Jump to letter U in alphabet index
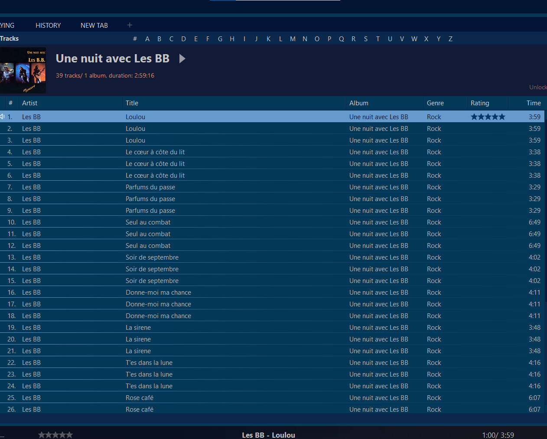Image resolution: width=547 pixels, height=439 pixels. 390,39
